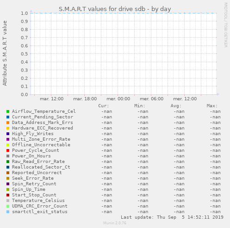Click the 1.0 y-axis tick label

(25, 13)
